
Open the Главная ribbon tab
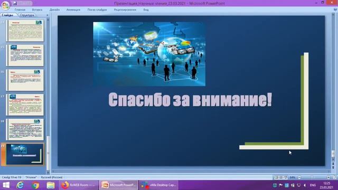pos(20,9)
